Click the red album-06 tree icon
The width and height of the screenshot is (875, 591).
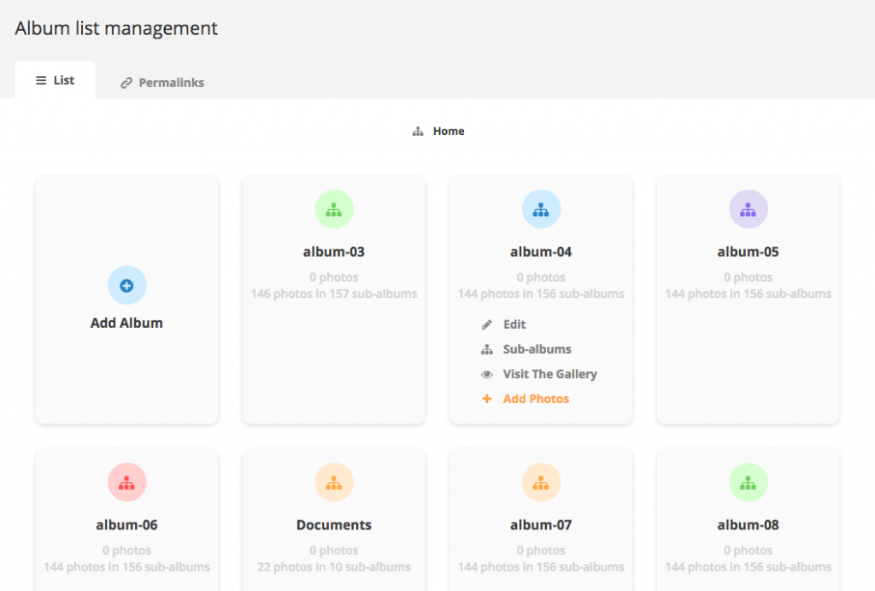126,482
